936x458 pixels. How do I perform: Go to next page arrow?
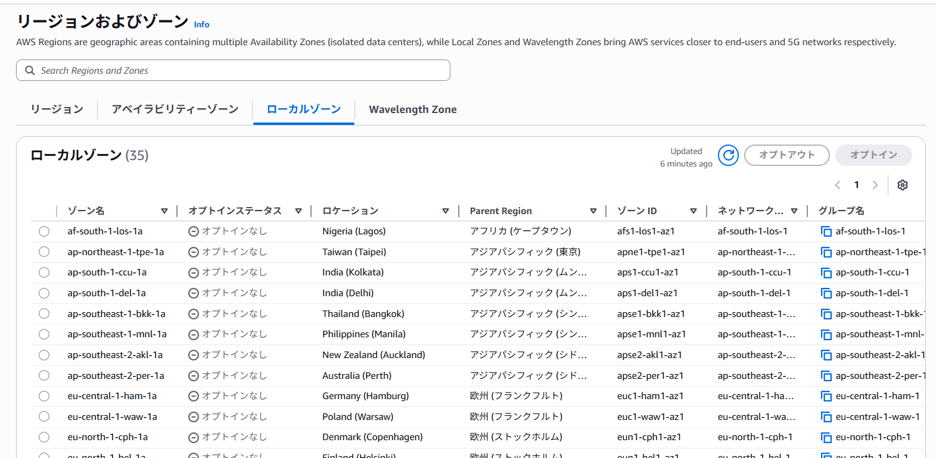[x=875, y=185]
